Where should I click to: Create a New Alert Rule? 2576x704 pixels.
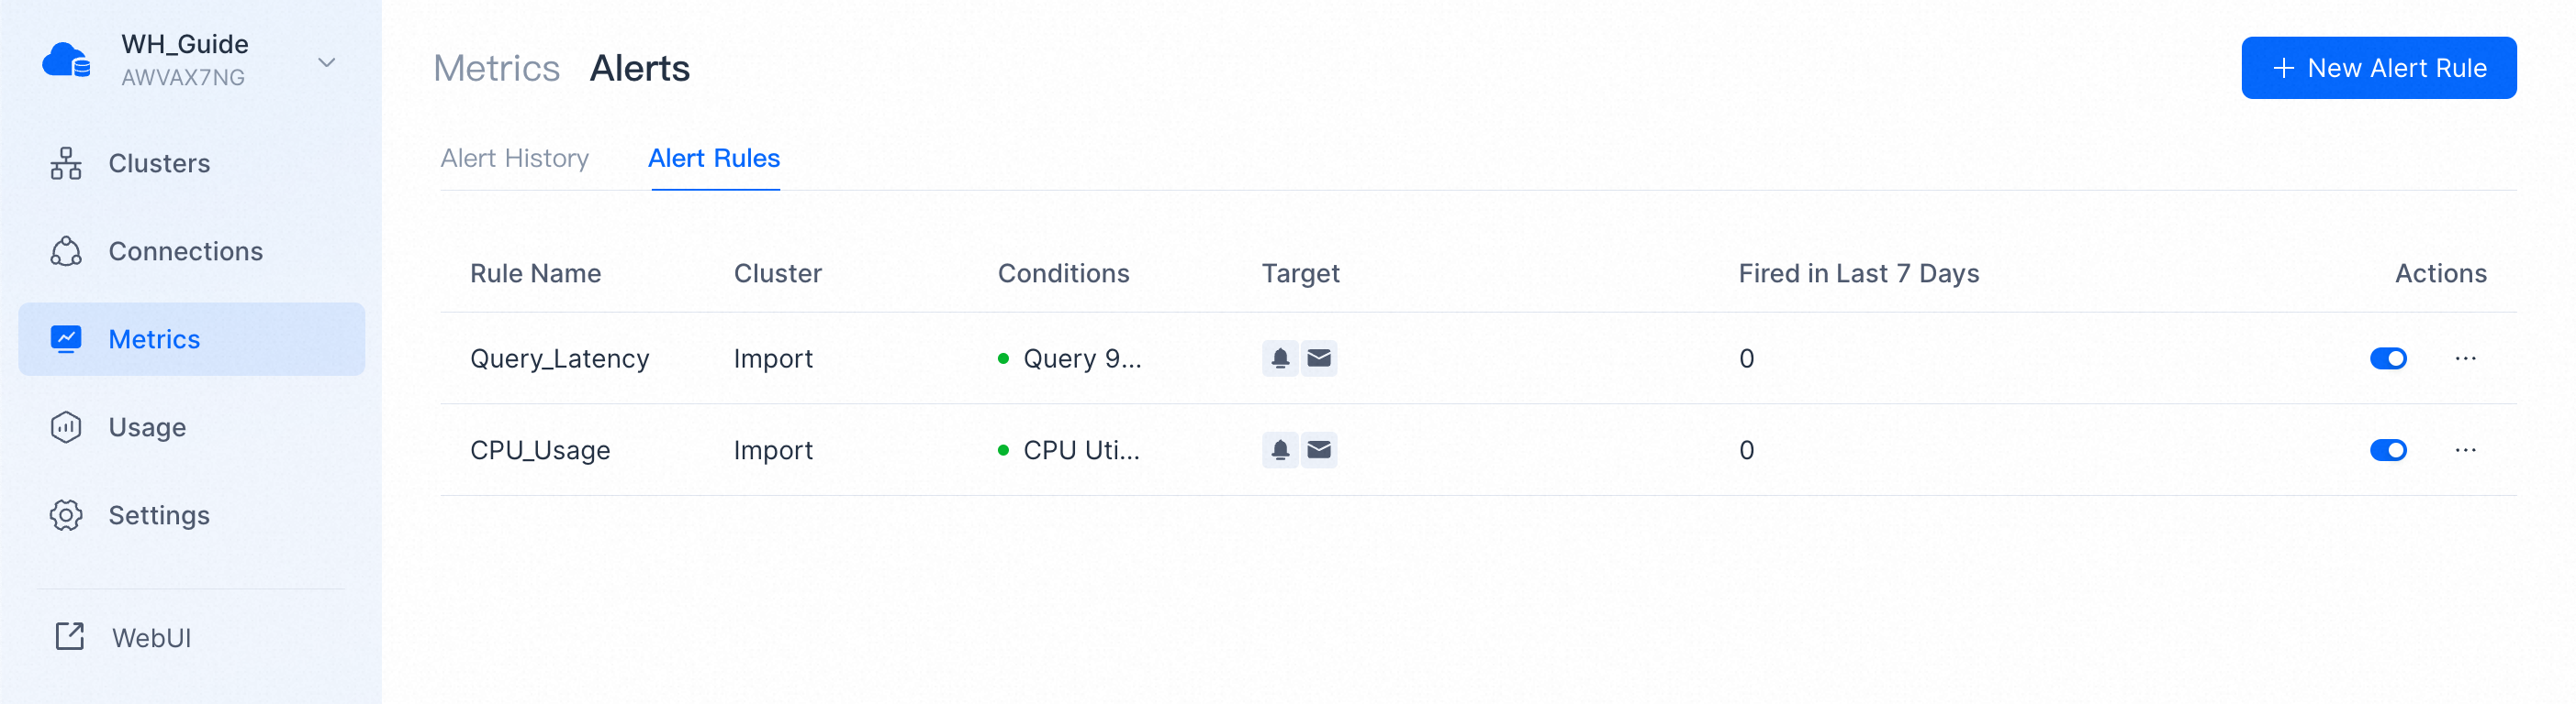click(x=2379, y=67)
